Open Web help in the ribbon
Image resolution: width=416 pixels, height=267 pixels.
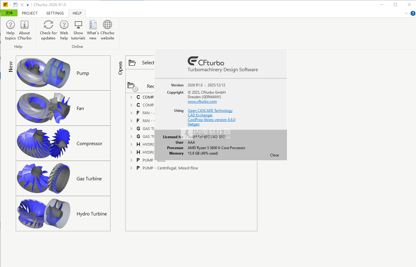click(64, 30)
